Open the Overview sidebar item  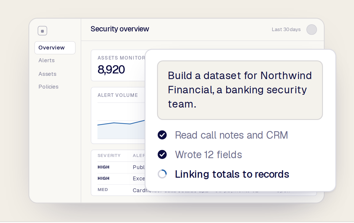tap(55, 48)
